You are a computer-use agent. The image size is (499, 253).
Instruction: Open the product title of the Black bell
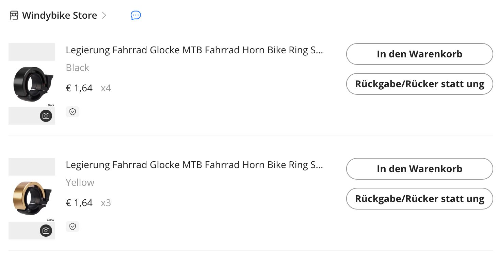(194, 50)
